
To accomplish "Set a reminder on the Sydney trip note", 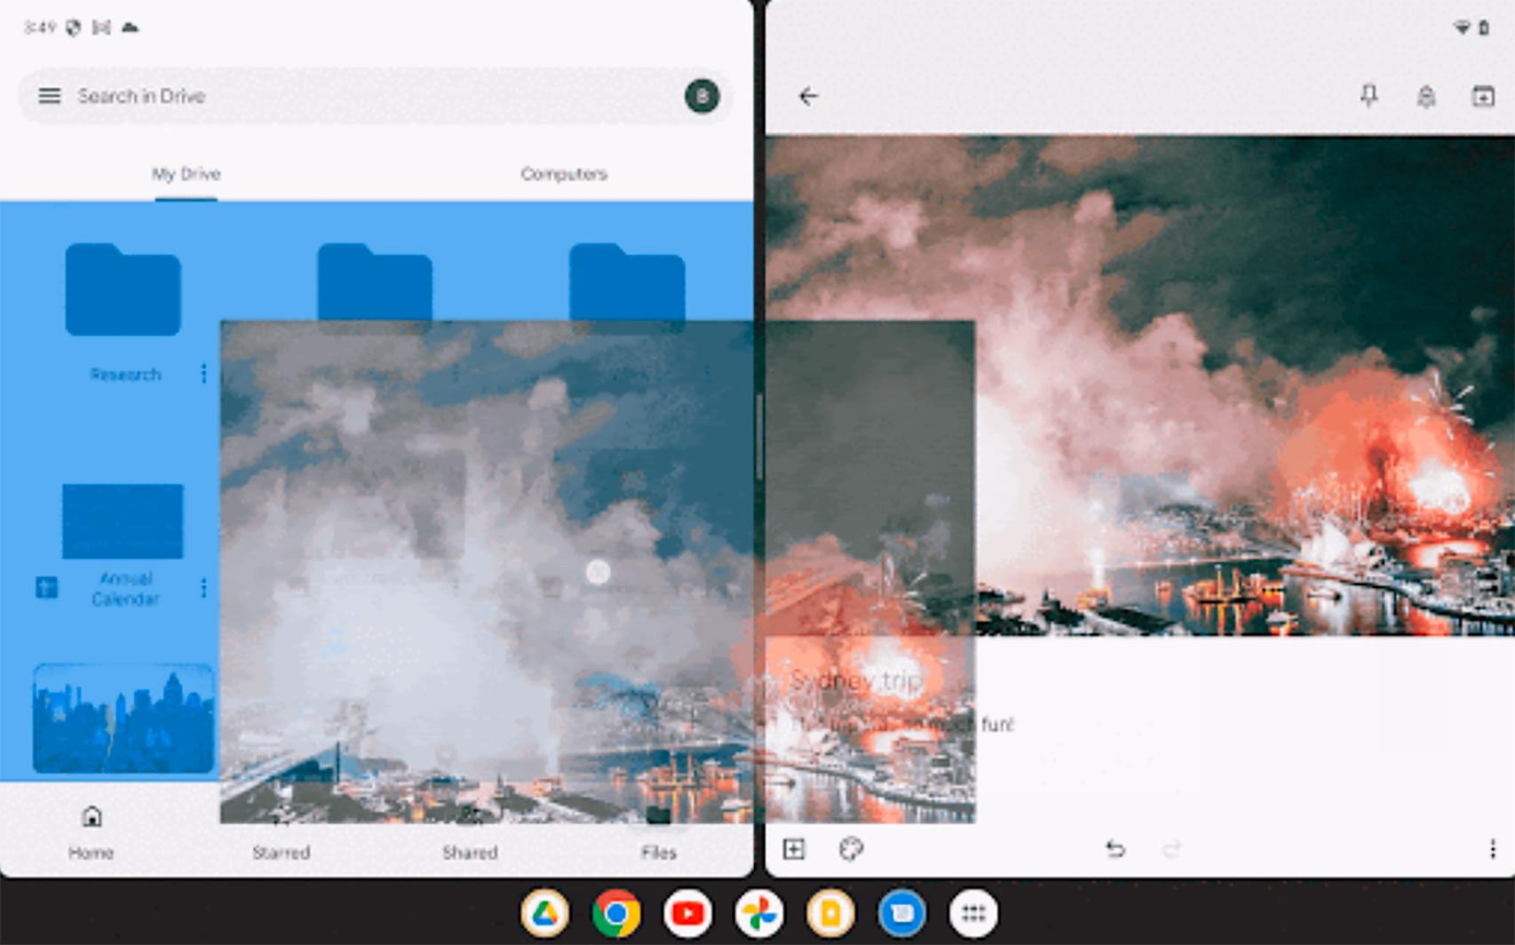I will [x=1425, y=95].
